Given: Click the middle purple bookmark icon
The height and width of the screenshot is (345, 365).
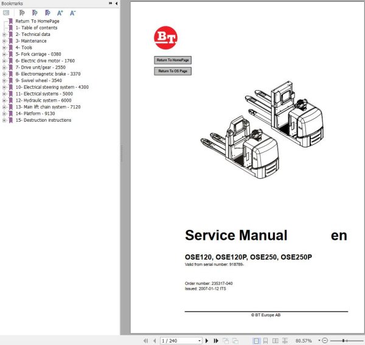Looking at the screenshot, I should coord(35,13).
